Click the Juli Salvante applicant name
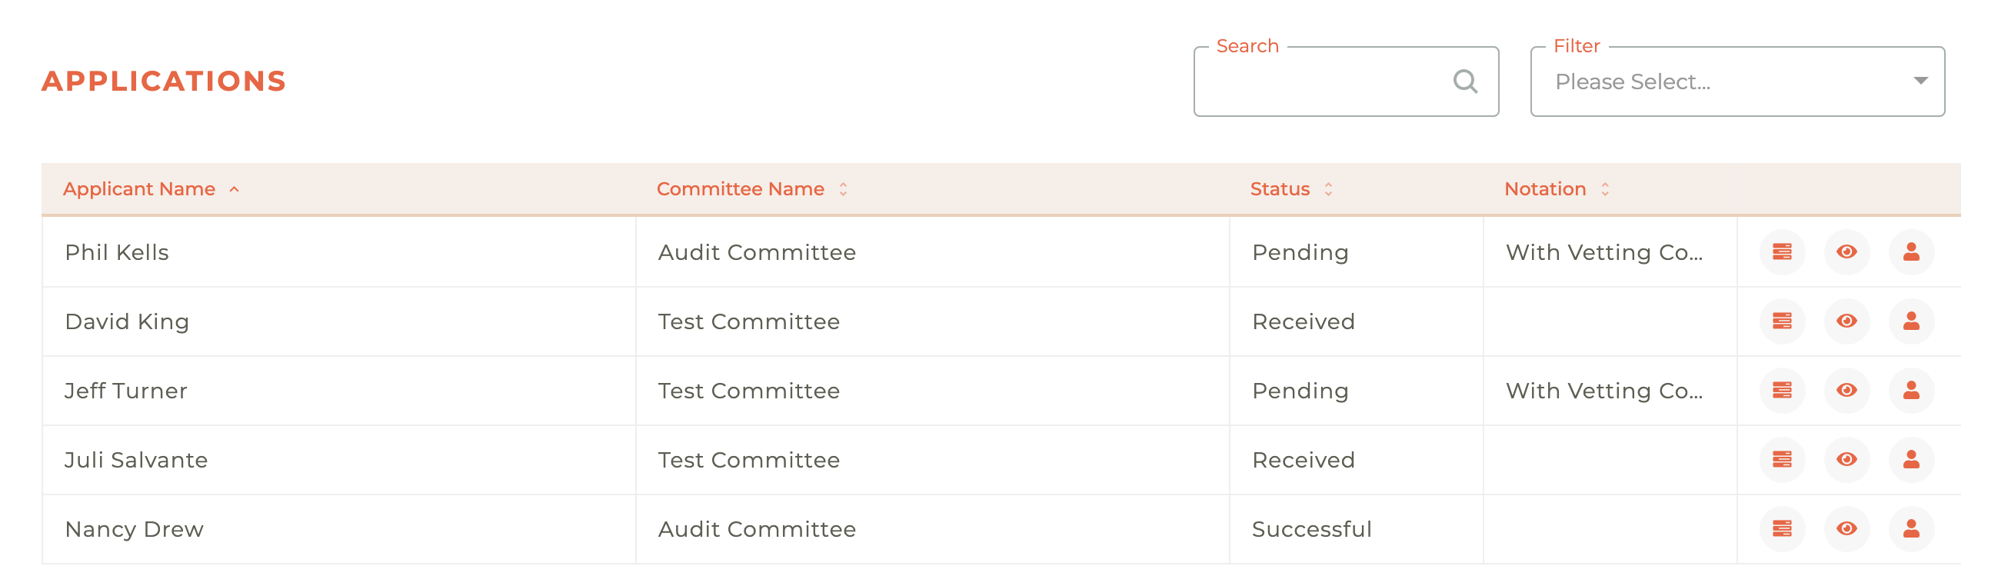This screenshot has width=1998, height=586. click(137, 460)
